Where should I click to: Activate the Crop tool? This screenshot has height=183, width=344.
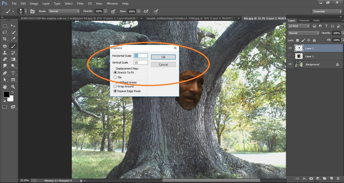[5, 39]
